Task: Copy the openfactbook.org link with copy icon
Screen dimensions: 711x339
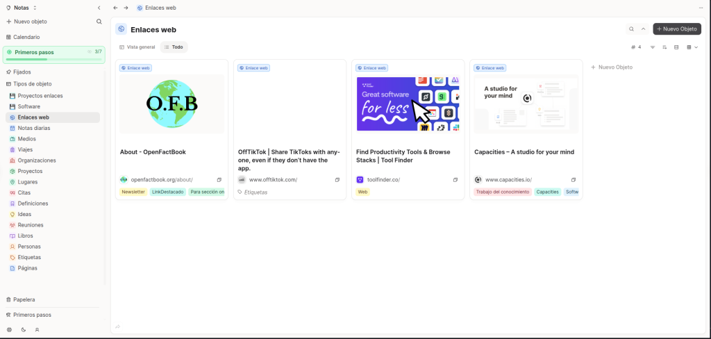Action: pos(219,180)
